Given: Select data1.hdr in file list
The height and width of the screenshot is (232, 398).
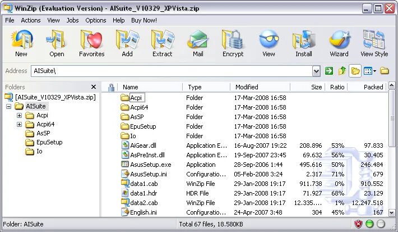Looking at the screenshot, I should point(144,193).
